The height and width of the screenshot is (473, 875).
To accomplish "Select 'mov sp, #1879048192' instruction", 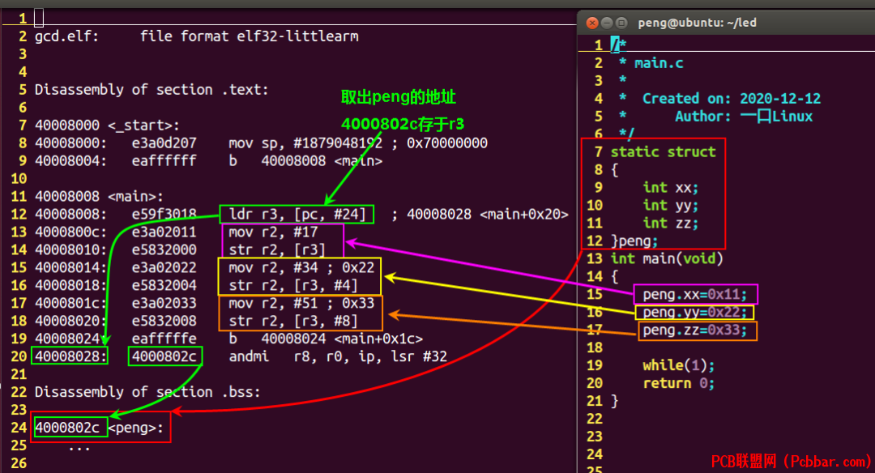I will [305, 143].
